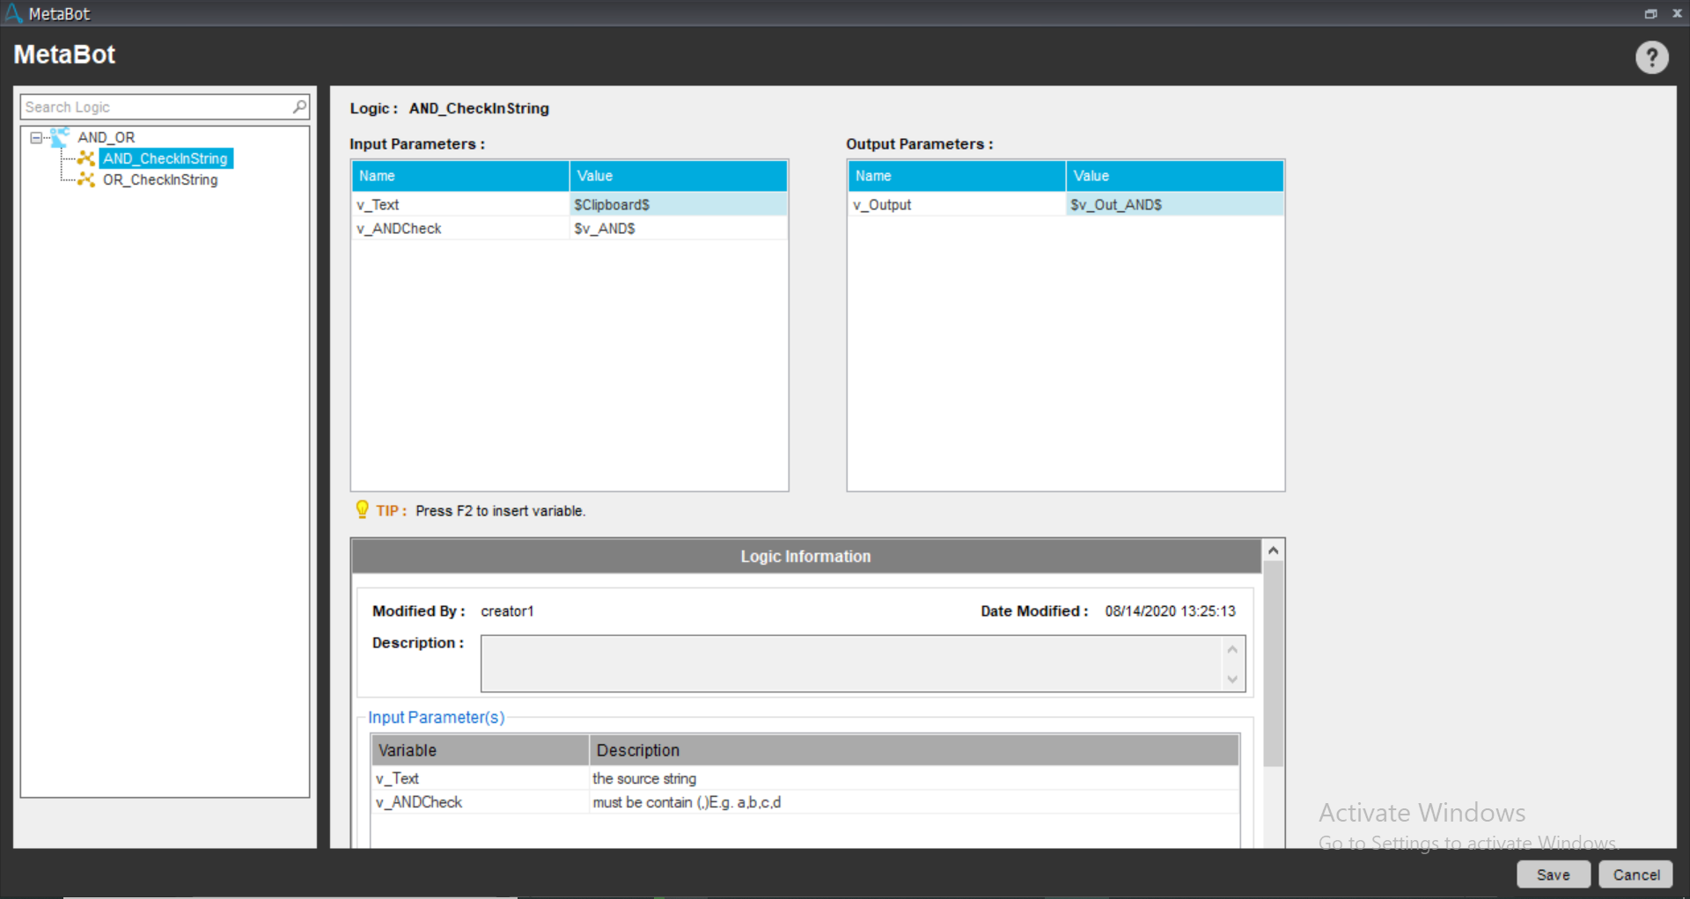Click the OR_CheckInString logic icon

coord(86,179)
